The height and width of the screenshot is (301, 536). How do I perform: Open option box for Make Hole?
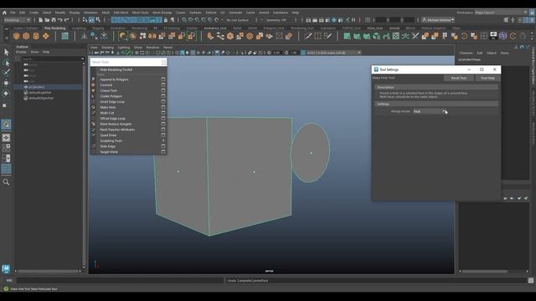pyautogui.click(x=163, y=107)
